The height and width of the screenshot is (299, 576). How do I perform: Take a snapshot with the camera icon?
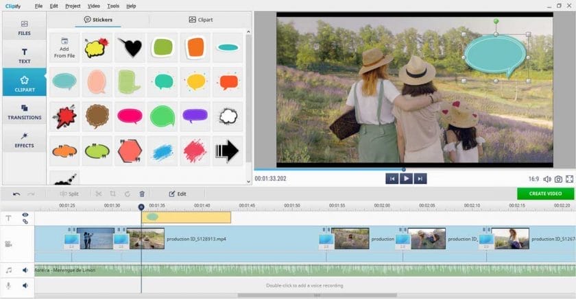559,179
